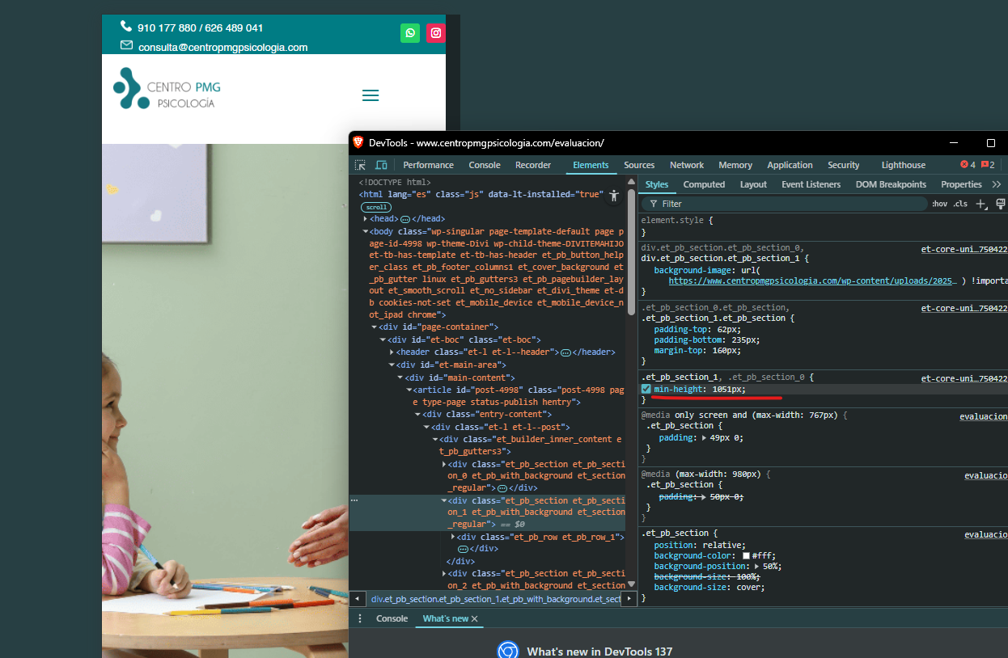This screenshot has width=1008, height=658.
Task: Open the DOM Breakpoints tab
Action: 891,184
